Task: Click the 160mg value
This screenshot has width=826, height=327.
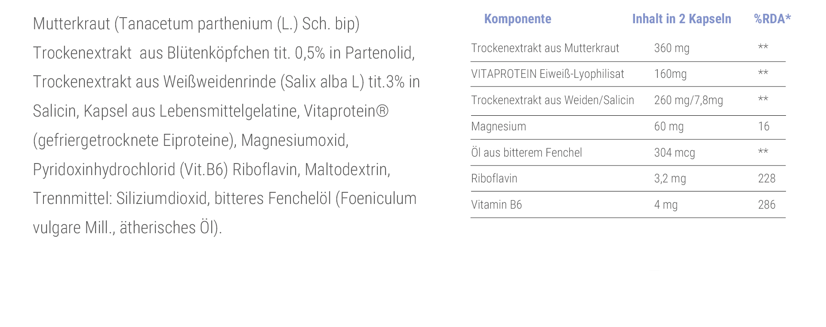Action: click(670, 74)
